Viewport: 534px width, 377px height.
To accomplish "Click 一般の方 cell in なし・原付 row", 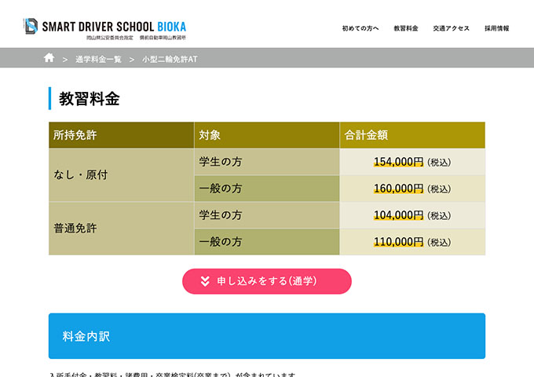I will click(267, 188).
